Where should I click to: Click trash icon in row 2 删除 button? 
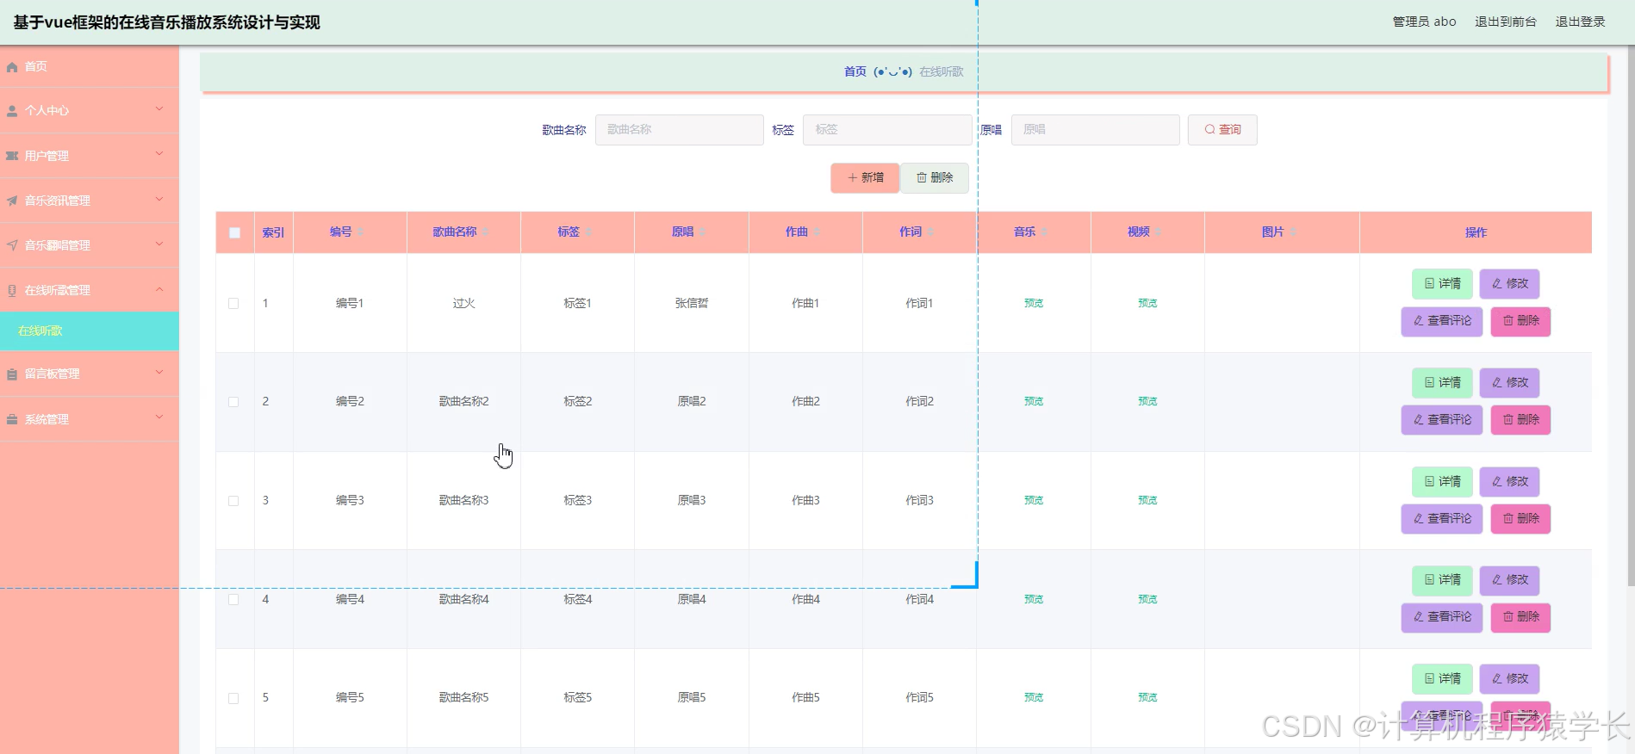coord(1508,420)
